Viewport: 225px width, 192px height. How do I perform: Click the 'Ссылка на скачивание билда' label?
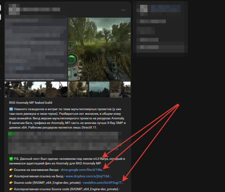click(x=36, y=170)
